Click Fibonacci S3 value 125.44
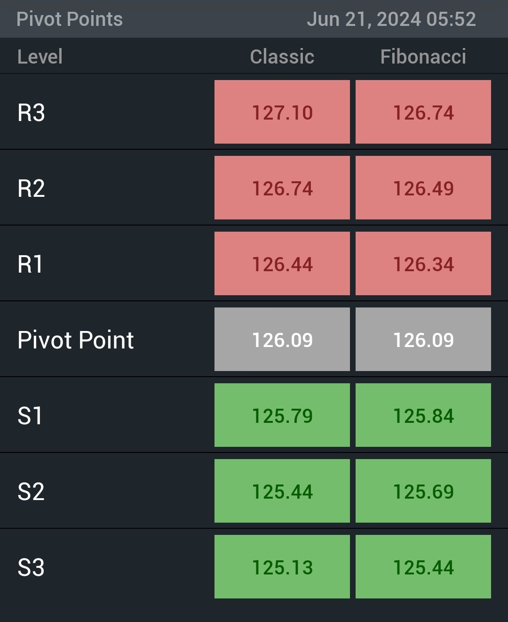Viewport: 508px width, 622px height. pyautogui.click(x=423, y=567)
